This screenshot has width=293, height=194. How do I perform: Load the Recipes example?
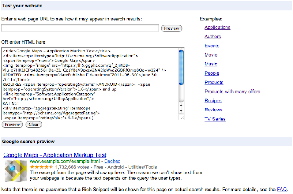213,101
